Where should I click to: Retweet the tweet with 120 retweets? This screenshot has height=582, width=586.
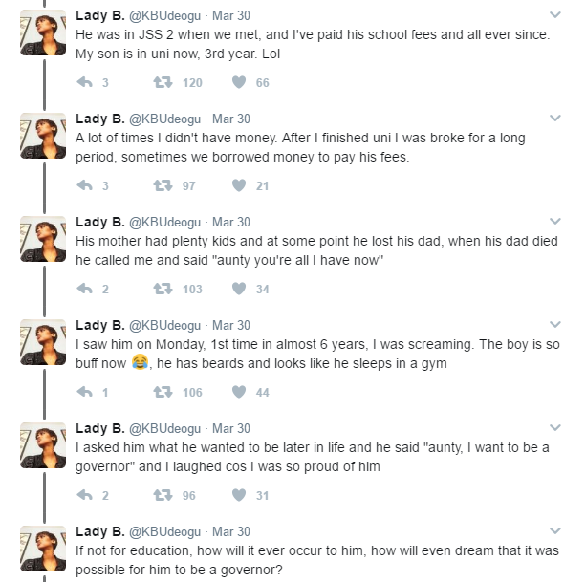(163, 82)
